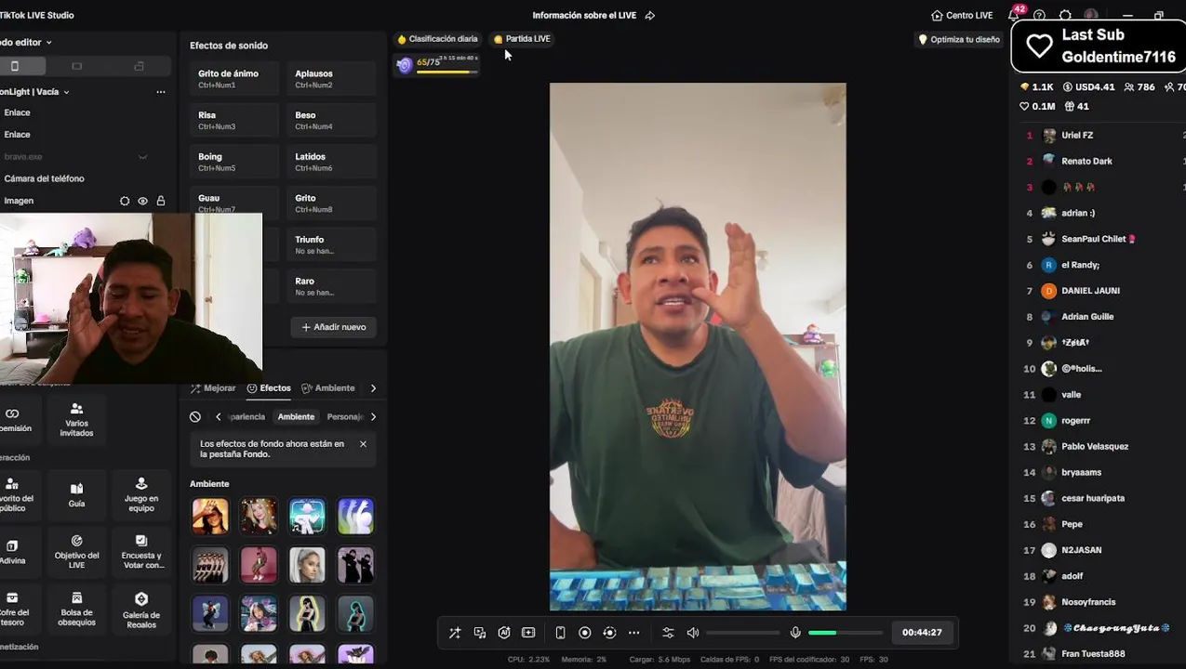Switch to the Mejorar tab
Screen dimensions: 1186x669
pos(213,388)
